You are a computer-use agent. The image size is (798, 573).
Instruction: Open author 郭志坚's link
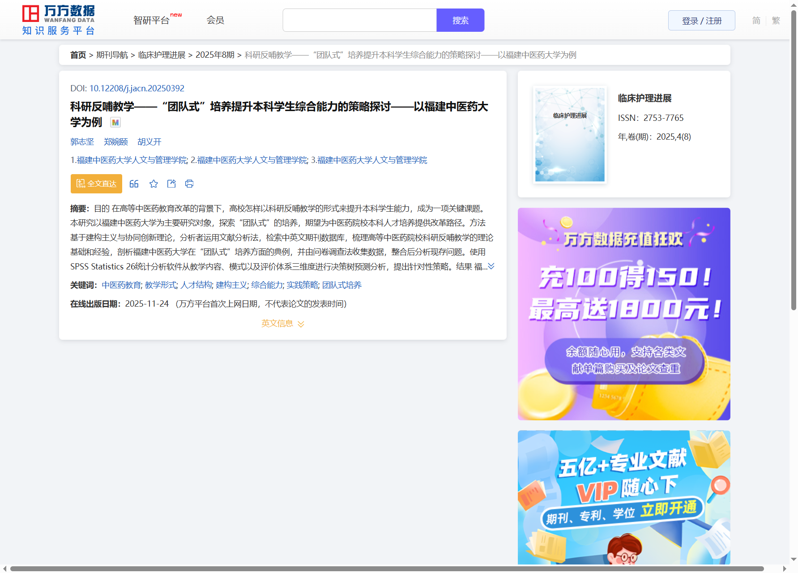[82, 142]
